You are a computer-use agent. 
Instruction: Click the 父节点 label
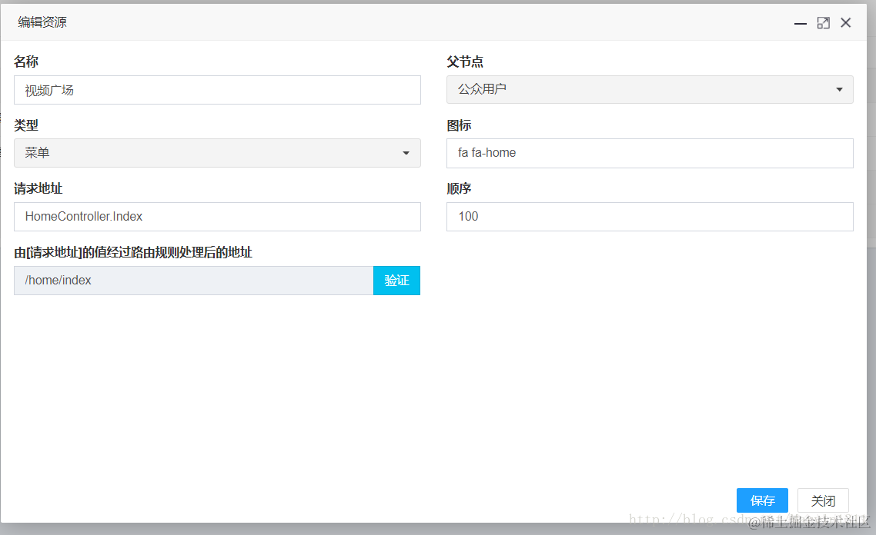[x=465, y=61]
